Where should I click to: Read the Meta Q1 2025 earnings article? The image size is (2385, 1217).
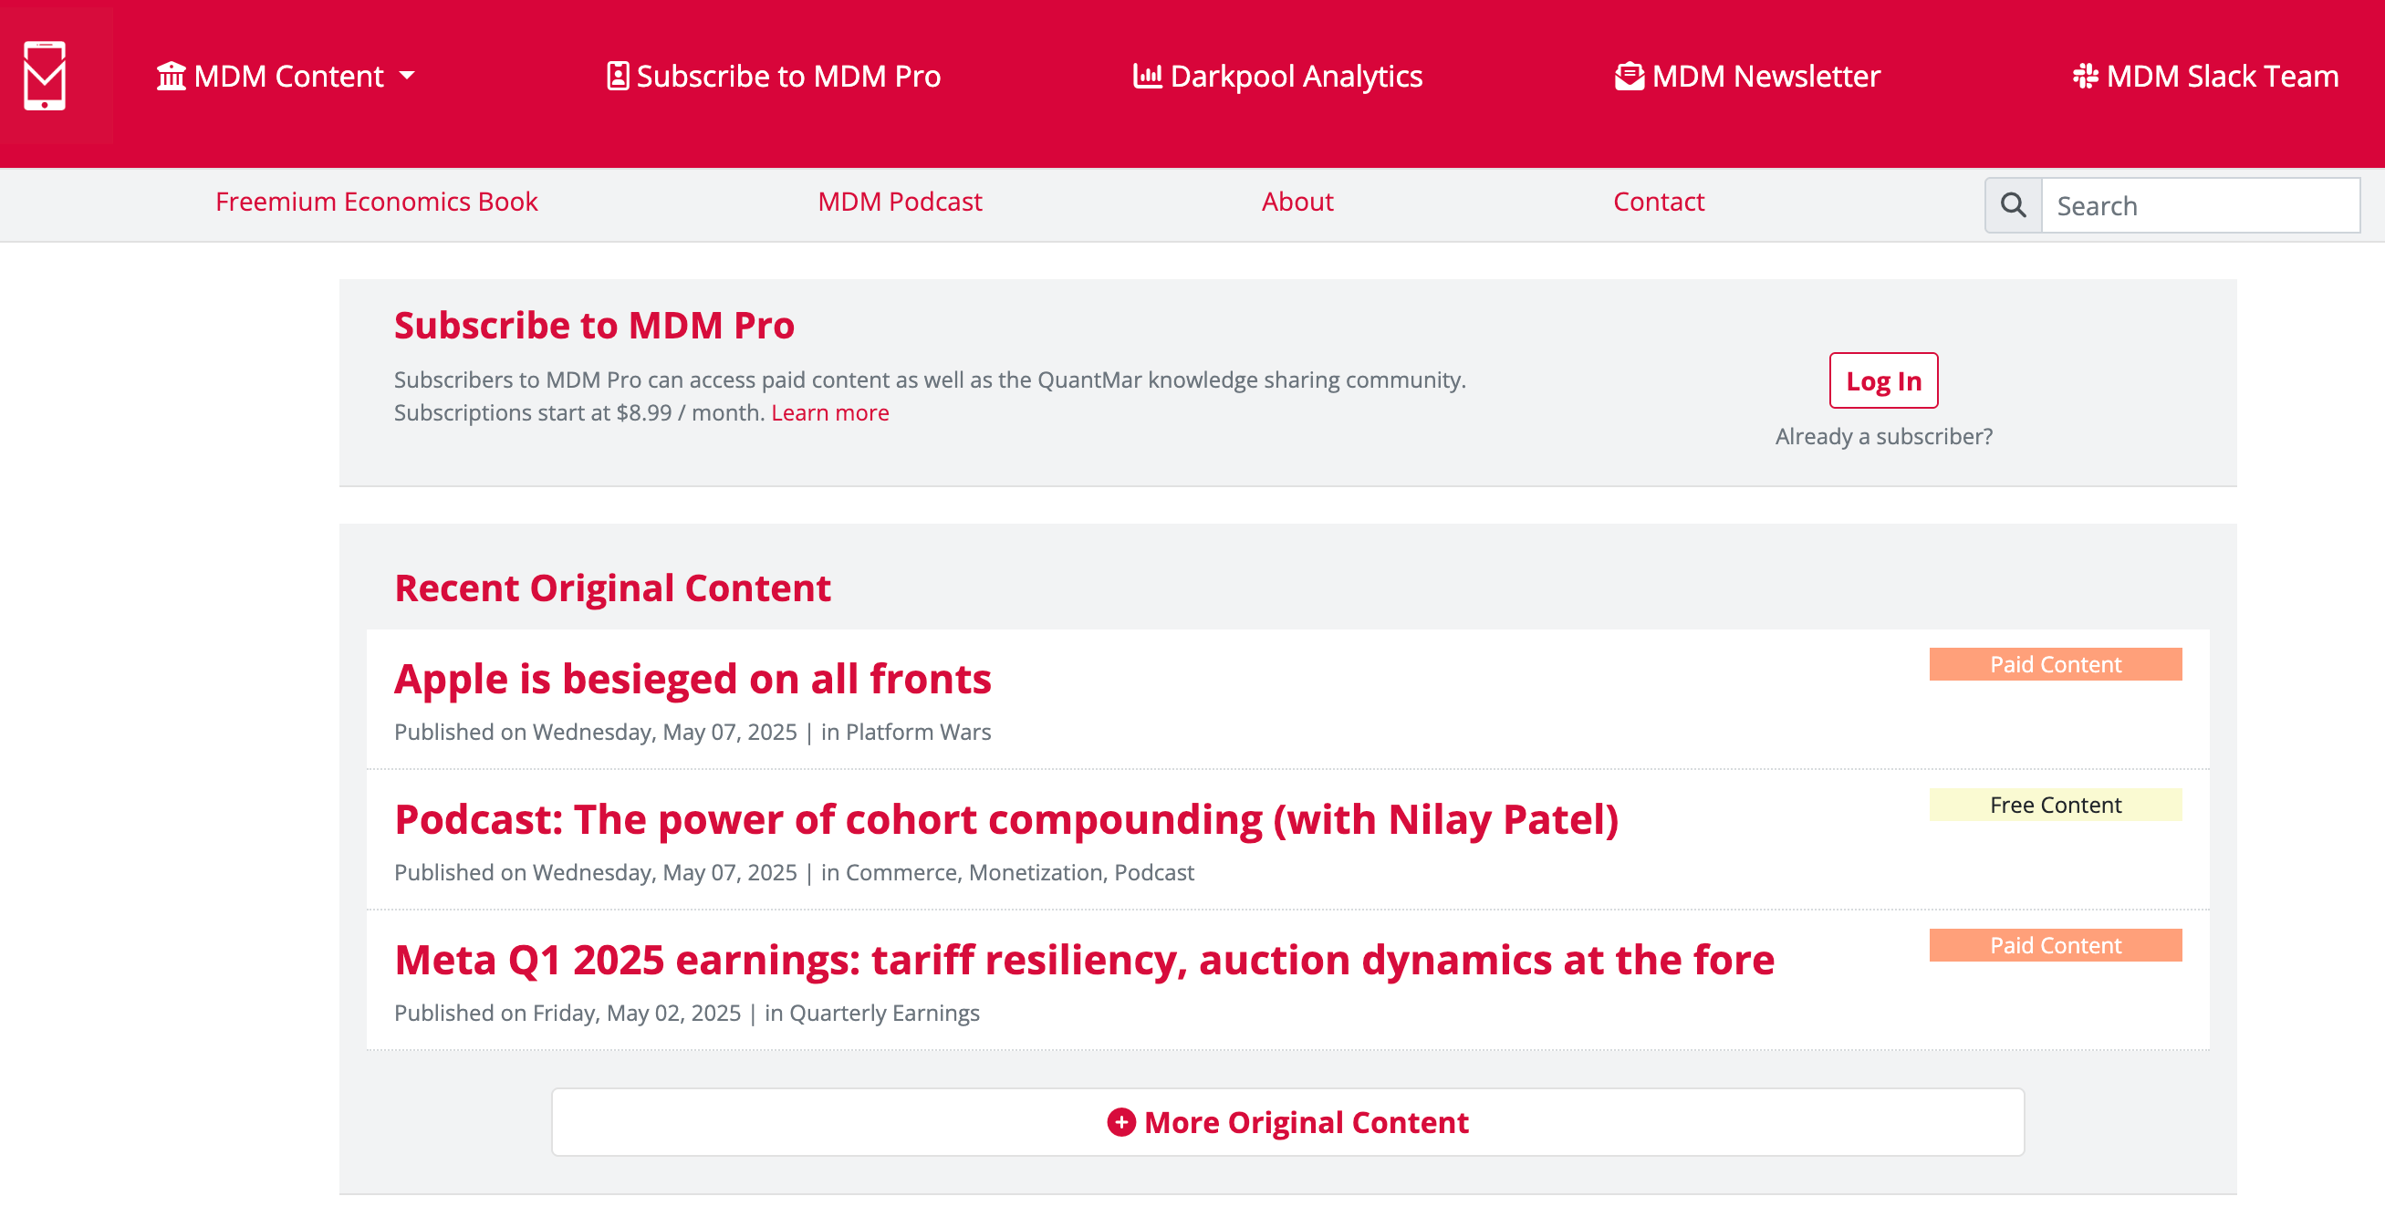pyautogui.click(x=1083, y=960)
